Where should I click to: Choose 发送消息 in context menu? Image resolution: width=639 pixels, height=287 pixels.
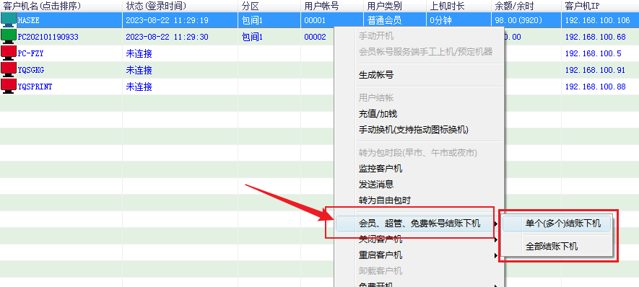[376, 185]
